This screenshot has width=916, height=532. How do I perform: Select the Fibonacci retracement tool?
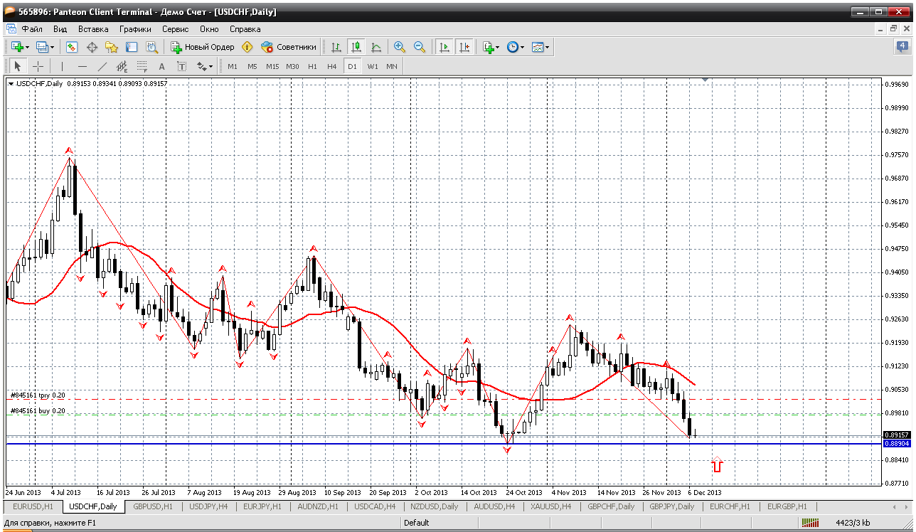pyautogui.click(x=142, y=66)
